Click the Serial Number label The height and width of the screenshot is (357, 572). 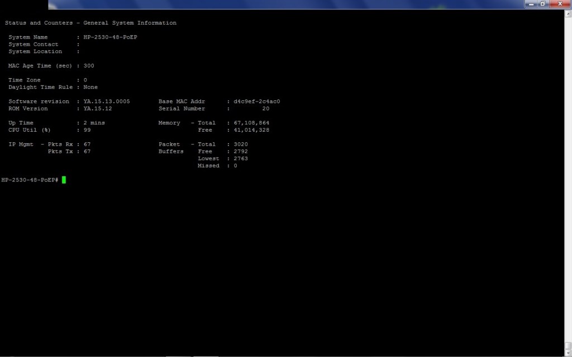click(x=182, y=109)
